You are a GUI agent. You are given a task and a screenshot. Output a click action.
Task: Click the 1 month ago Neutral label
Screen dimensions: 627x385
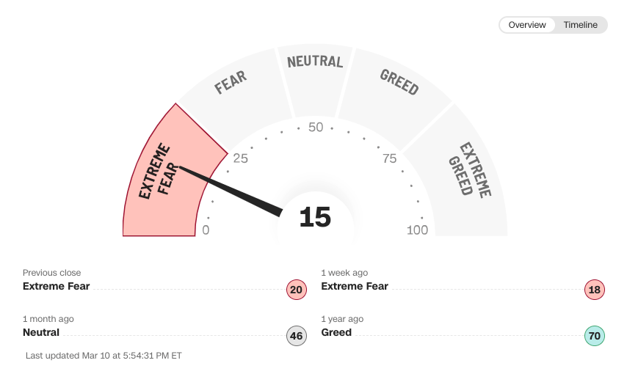[x=41, y=333]
